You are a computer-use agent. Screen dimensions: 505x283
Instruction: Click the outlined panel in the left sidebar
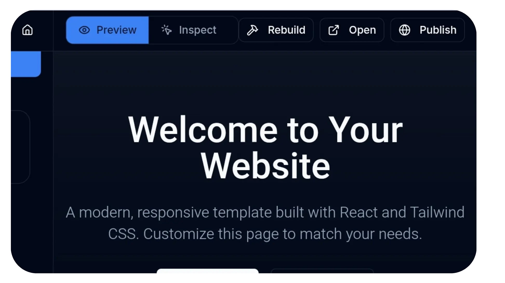click(x=20, y=147)
